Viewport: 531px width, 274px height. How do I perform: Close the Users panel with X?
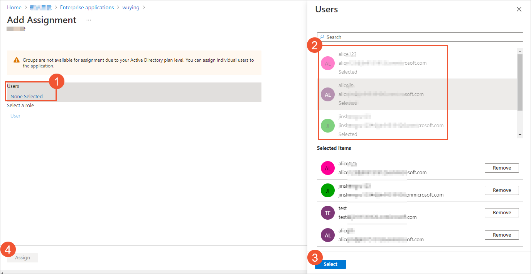519,10
